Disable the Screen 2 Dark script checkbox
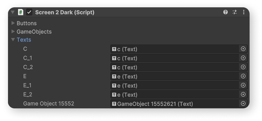The width and height of the screenshot is (262, 121). point(29,12)
